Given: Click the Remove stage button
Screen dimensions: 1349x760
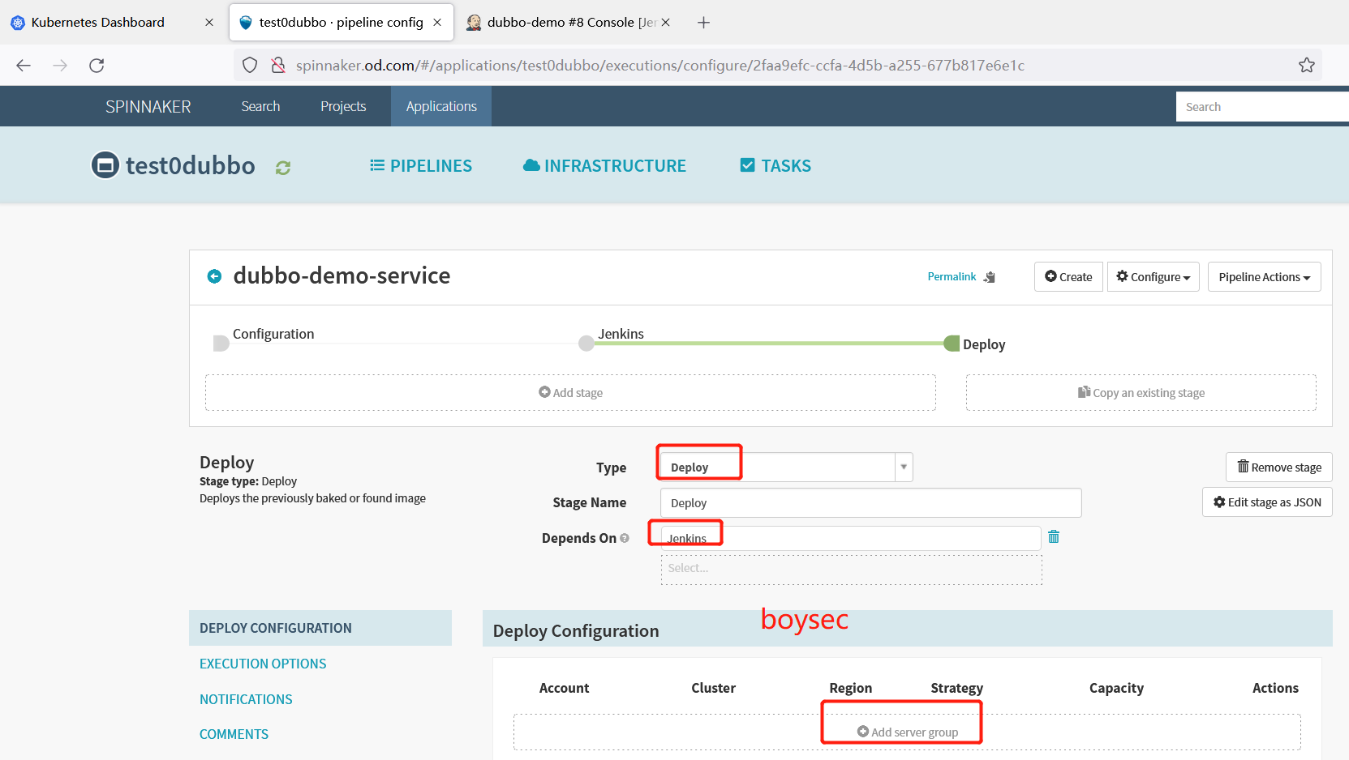Looking at the screenshot, I should [1278, 468].
